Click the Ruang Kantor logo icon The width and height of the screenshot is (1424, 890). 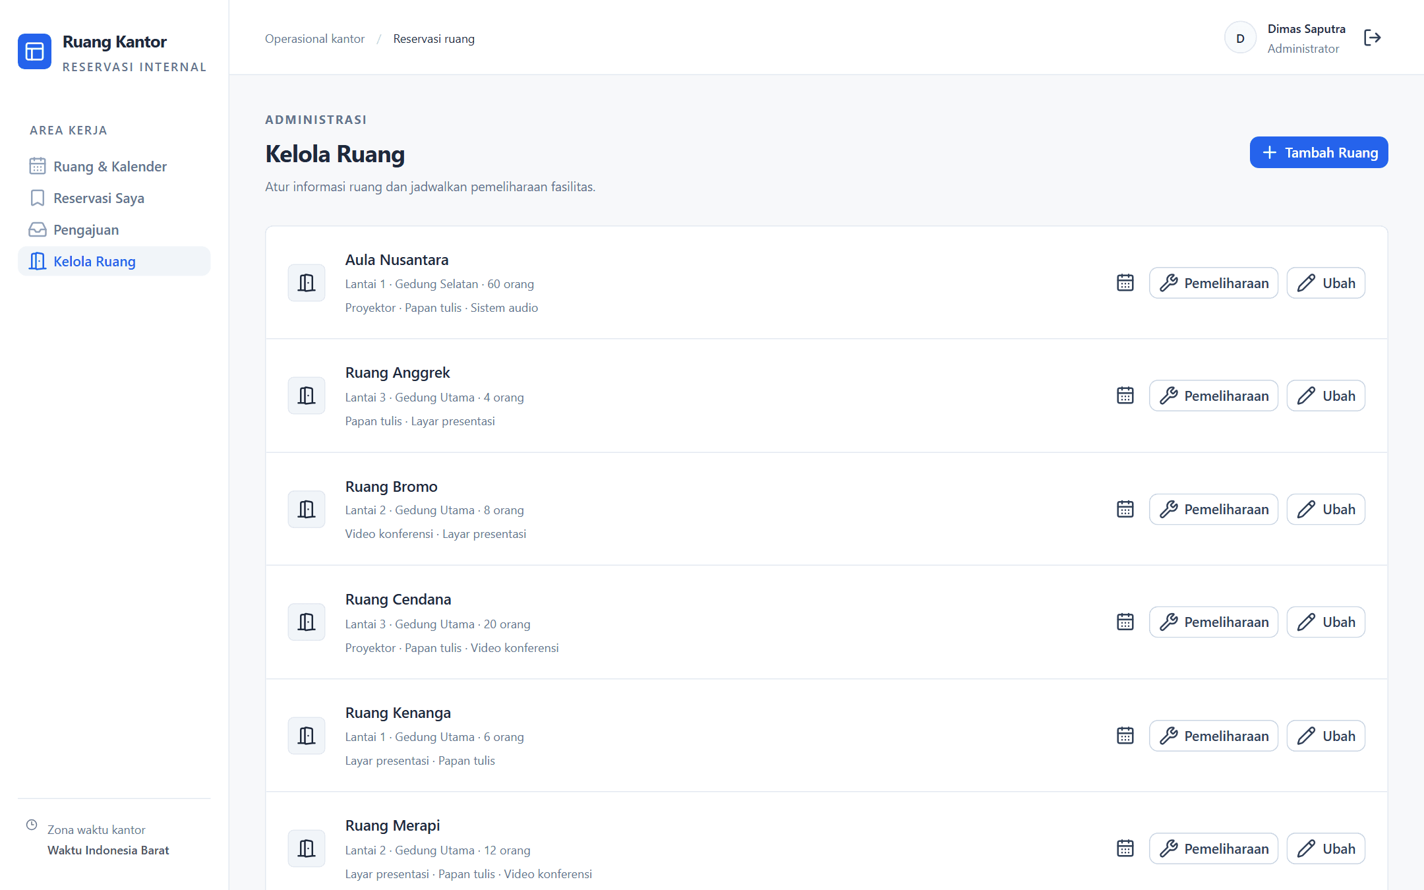[34, 51]
